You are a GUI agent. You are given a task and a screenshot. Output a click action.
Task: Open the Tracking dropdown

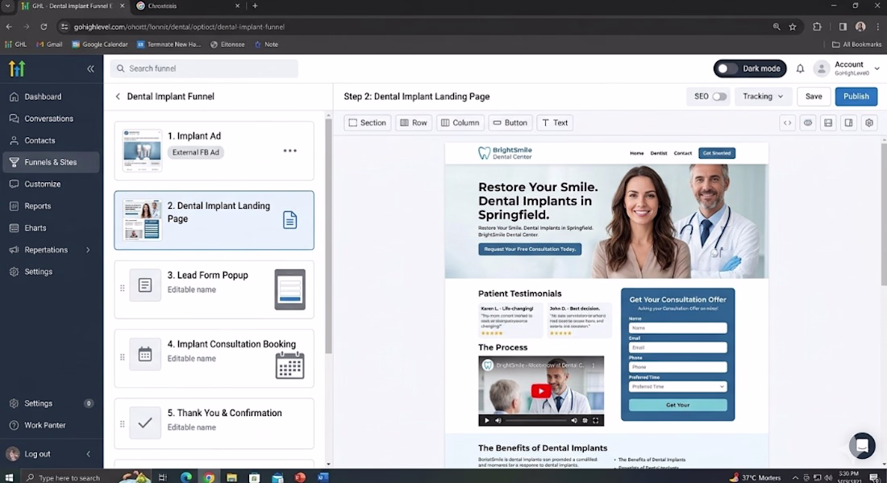763,97
